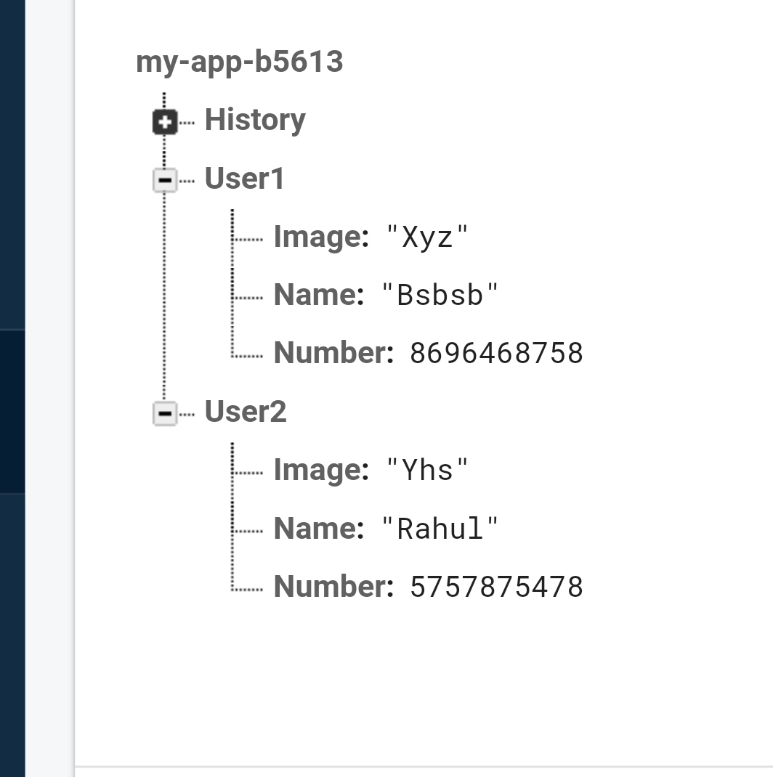Edit the 8696468758 number value
The width and height of the screenshot is (773, 777).
(496, 354)
